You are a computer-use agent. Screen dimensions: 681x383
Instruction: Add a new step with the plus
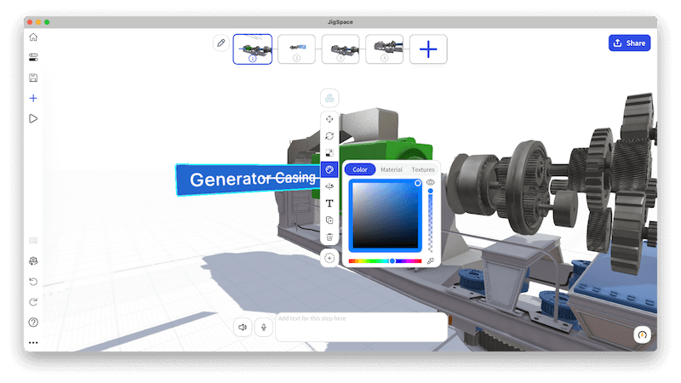pyautogui.click(x=428, y=49)
